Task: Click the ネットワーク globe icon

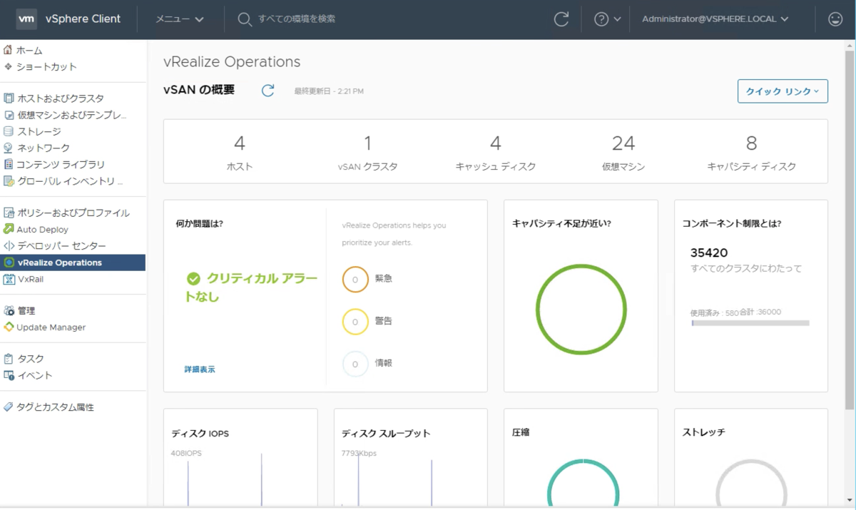Action: coord(9,148)
